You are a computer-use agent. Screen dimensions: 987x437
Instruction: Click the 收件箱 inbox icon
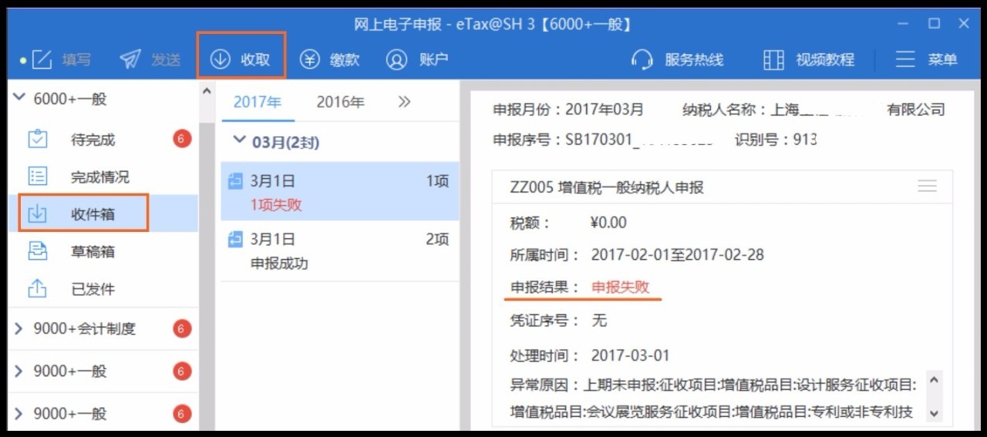(38, 213)
